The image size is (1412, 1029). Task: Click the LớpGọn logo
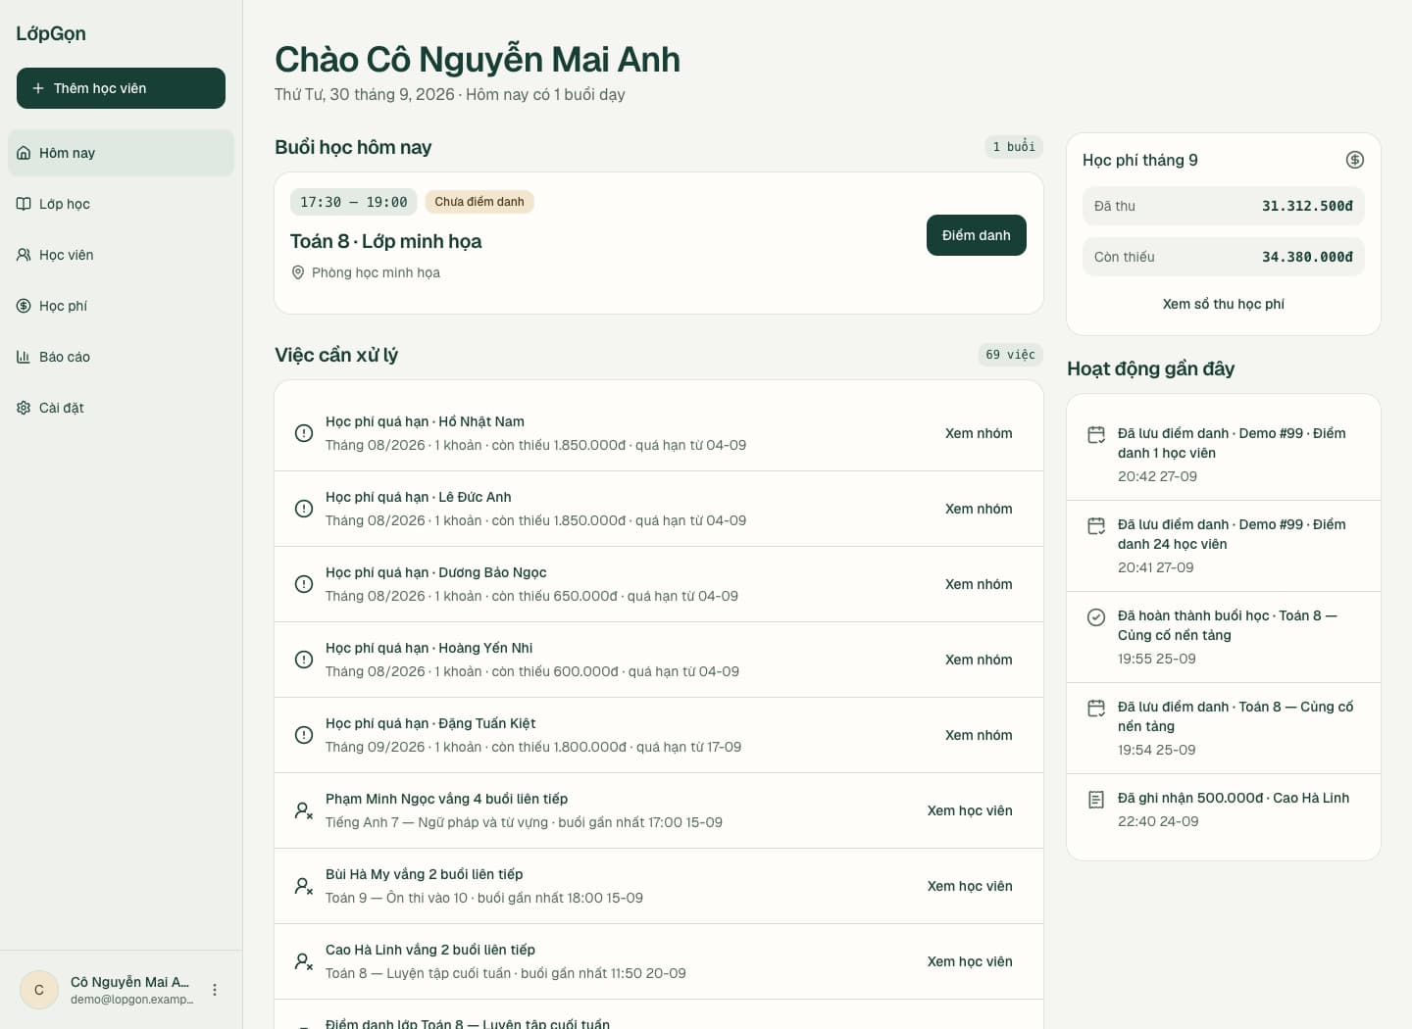pyautogui.click(x=51, y=33)
